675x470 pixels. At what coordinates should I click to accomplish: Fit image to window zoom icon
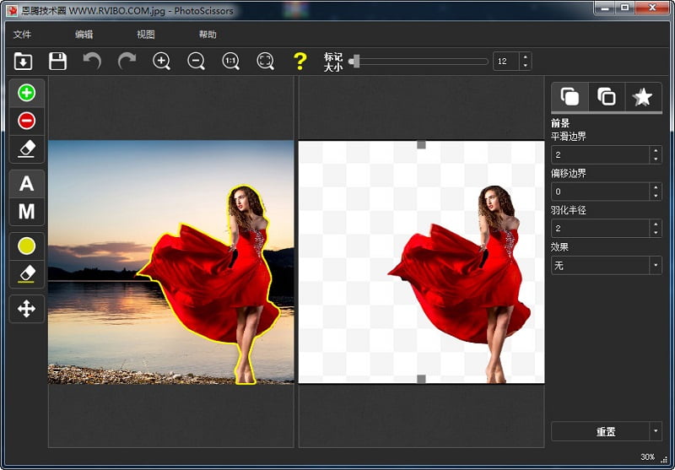pos(266,61)
